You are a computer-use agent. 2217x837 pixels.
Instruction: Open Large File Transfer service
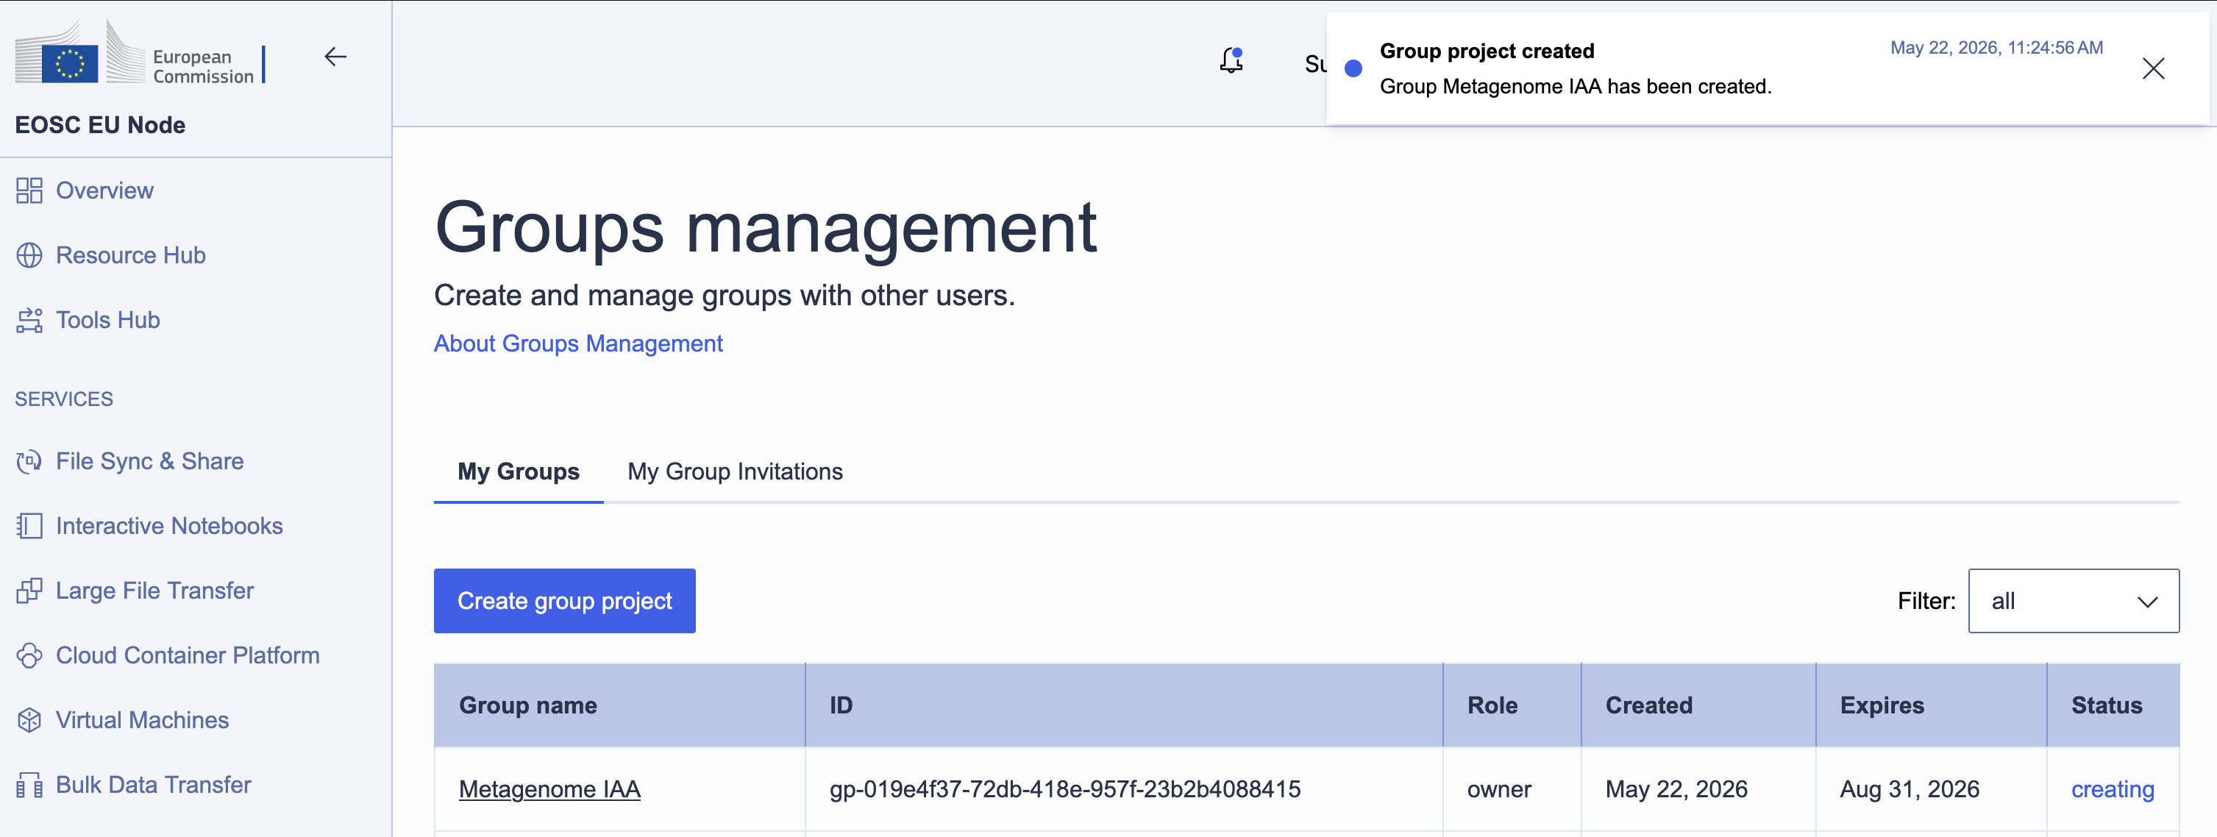(x=155, y=590)
